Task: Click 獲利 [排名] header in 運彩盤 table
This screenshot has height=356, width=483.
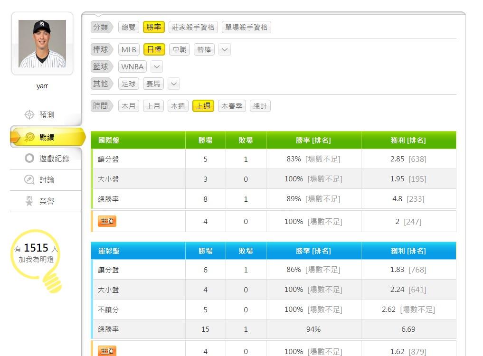Action: pyautogui.click(x=408, y=251)
